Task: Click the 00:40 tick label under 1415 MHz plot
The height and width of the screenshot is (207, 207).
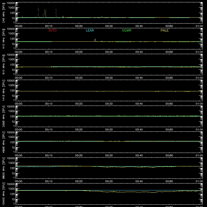Action: [139, 104]
